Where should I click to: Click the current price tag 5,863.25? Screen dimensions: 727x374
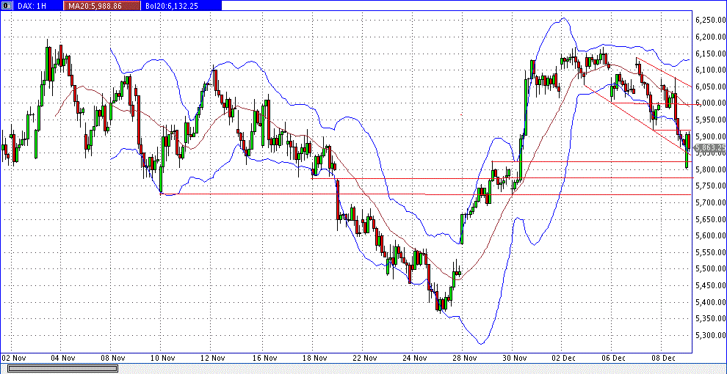click(712, 147)
